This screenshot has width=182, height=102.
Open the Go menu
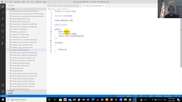(x=28, y=2)
